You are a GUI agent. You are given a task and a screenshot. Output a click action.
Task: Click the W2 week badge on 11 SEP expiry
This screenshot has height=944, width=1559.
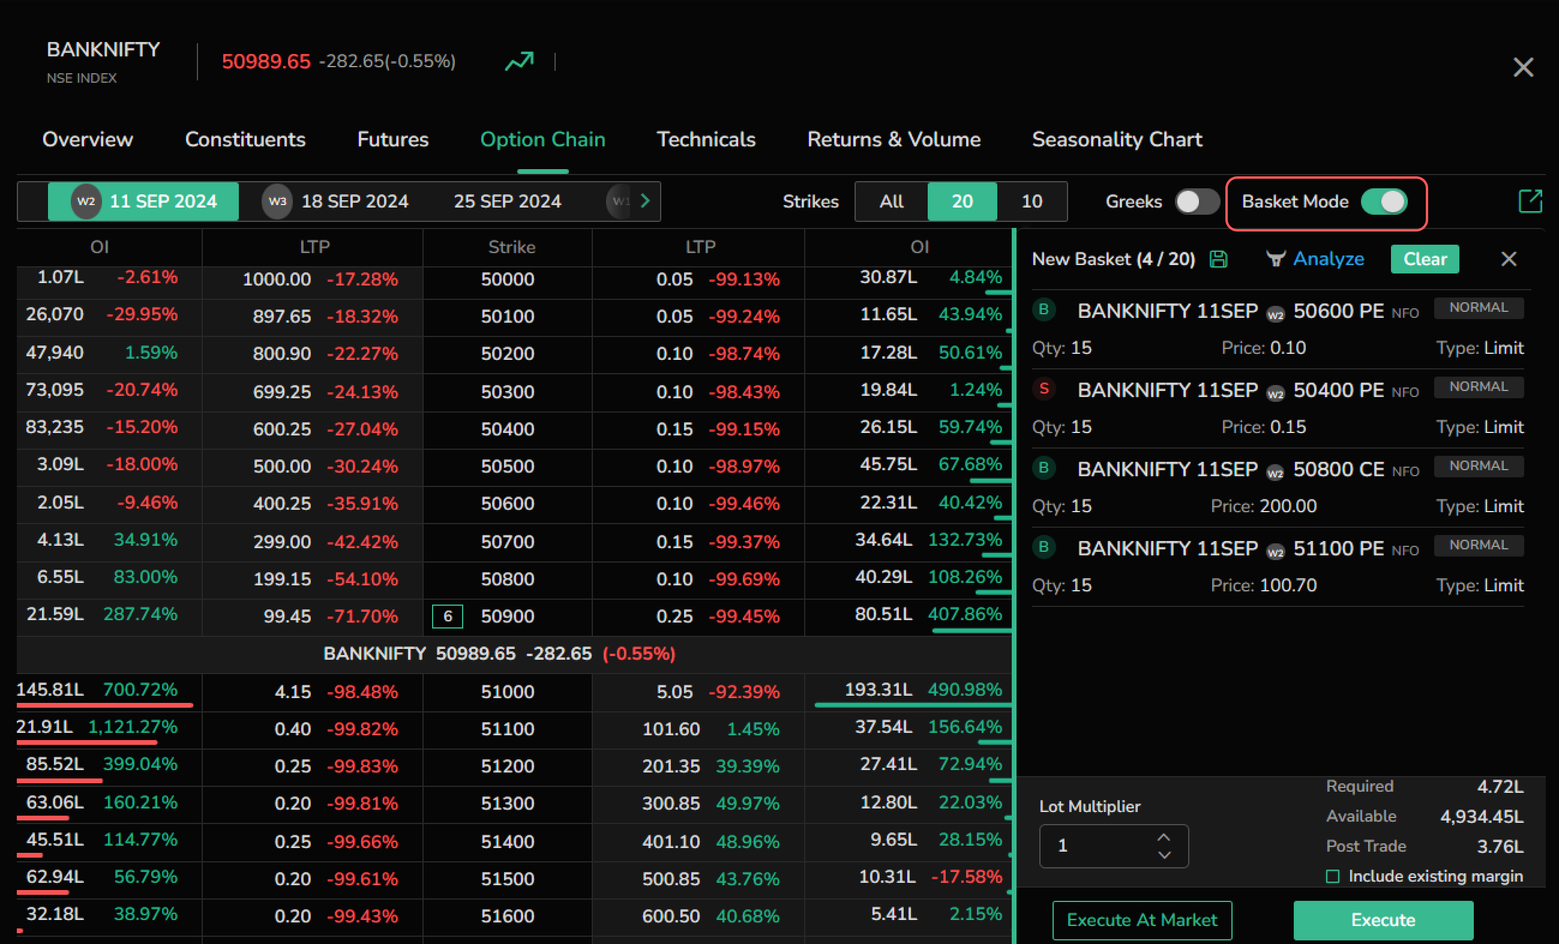[x=86, y=201]
